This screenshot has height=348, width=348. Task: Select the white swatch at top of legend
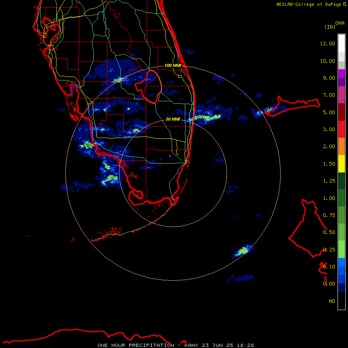click(341, 43)
